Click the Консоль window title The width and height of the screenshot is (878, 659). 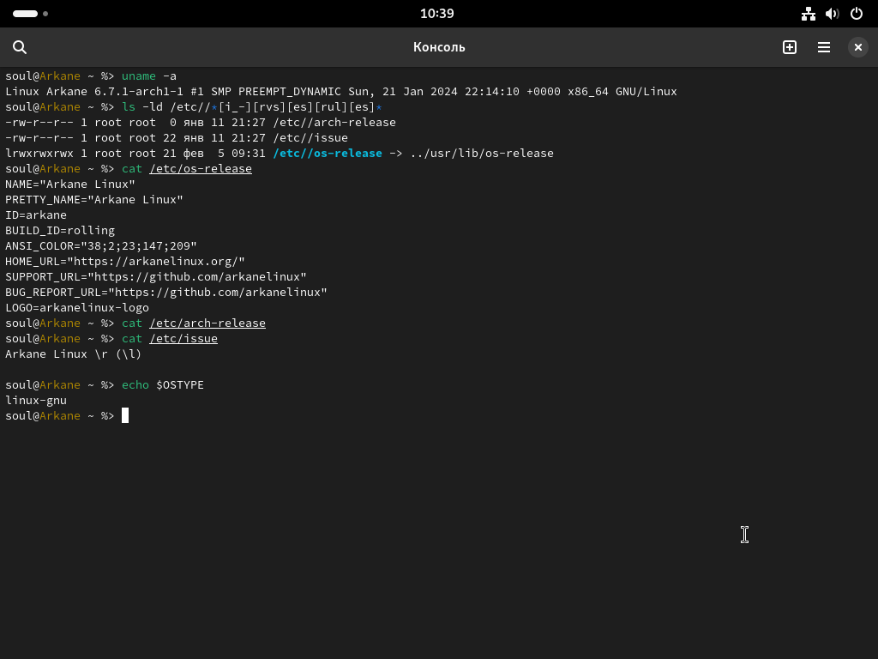[x=439, y=48]
